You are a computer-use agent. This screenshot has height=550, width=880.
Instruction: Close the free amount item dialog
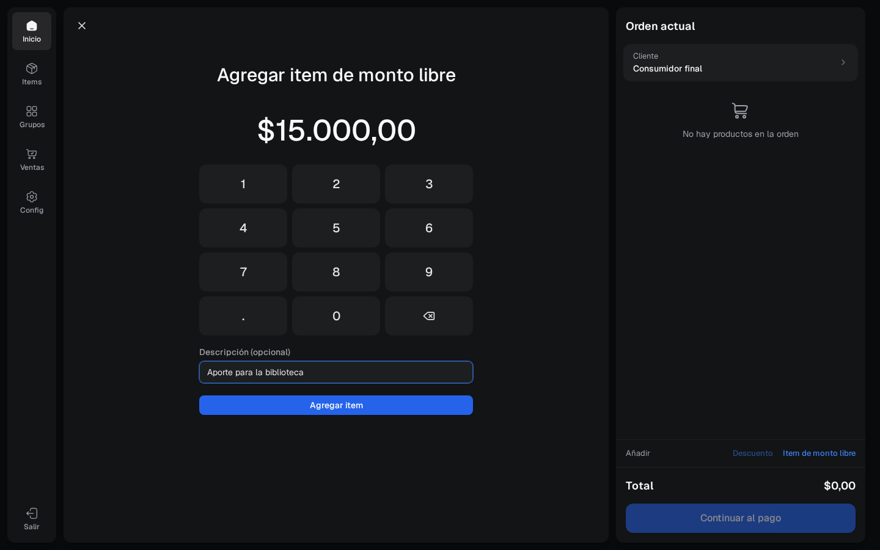tap(82, 26)
